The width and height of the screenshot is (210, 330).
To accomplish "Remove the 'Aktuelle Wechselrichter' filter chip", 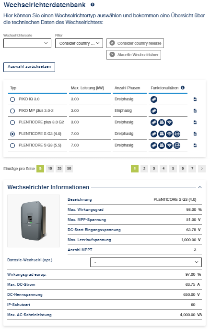I will (x=112, y=54).
